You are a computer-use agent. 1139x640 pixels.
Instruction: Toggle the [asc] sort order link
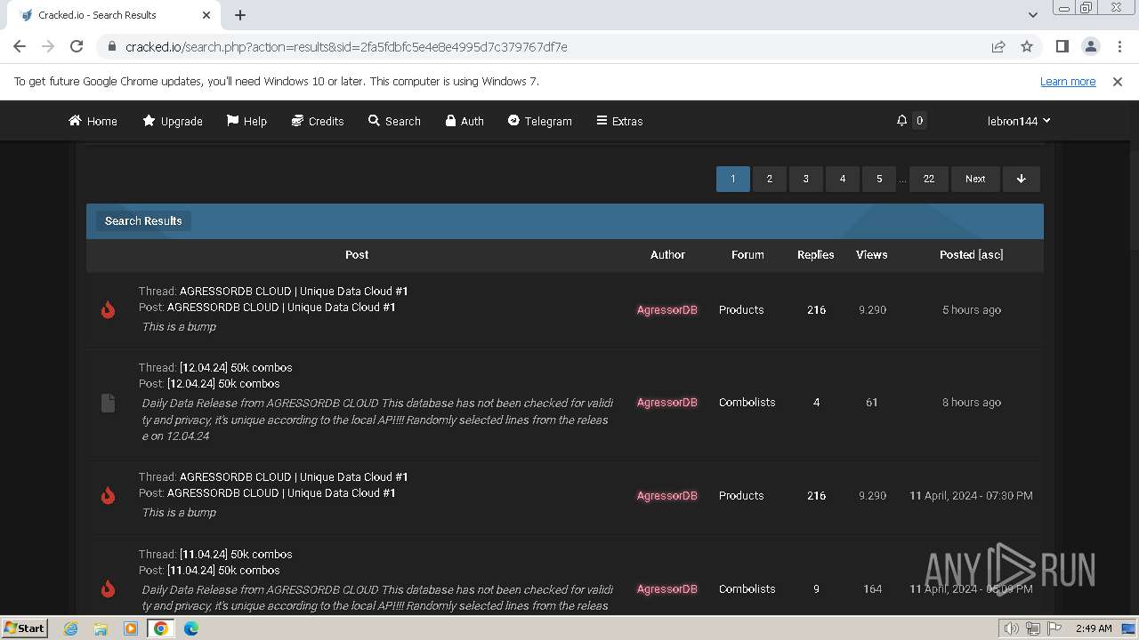click(x=991, y=254)
